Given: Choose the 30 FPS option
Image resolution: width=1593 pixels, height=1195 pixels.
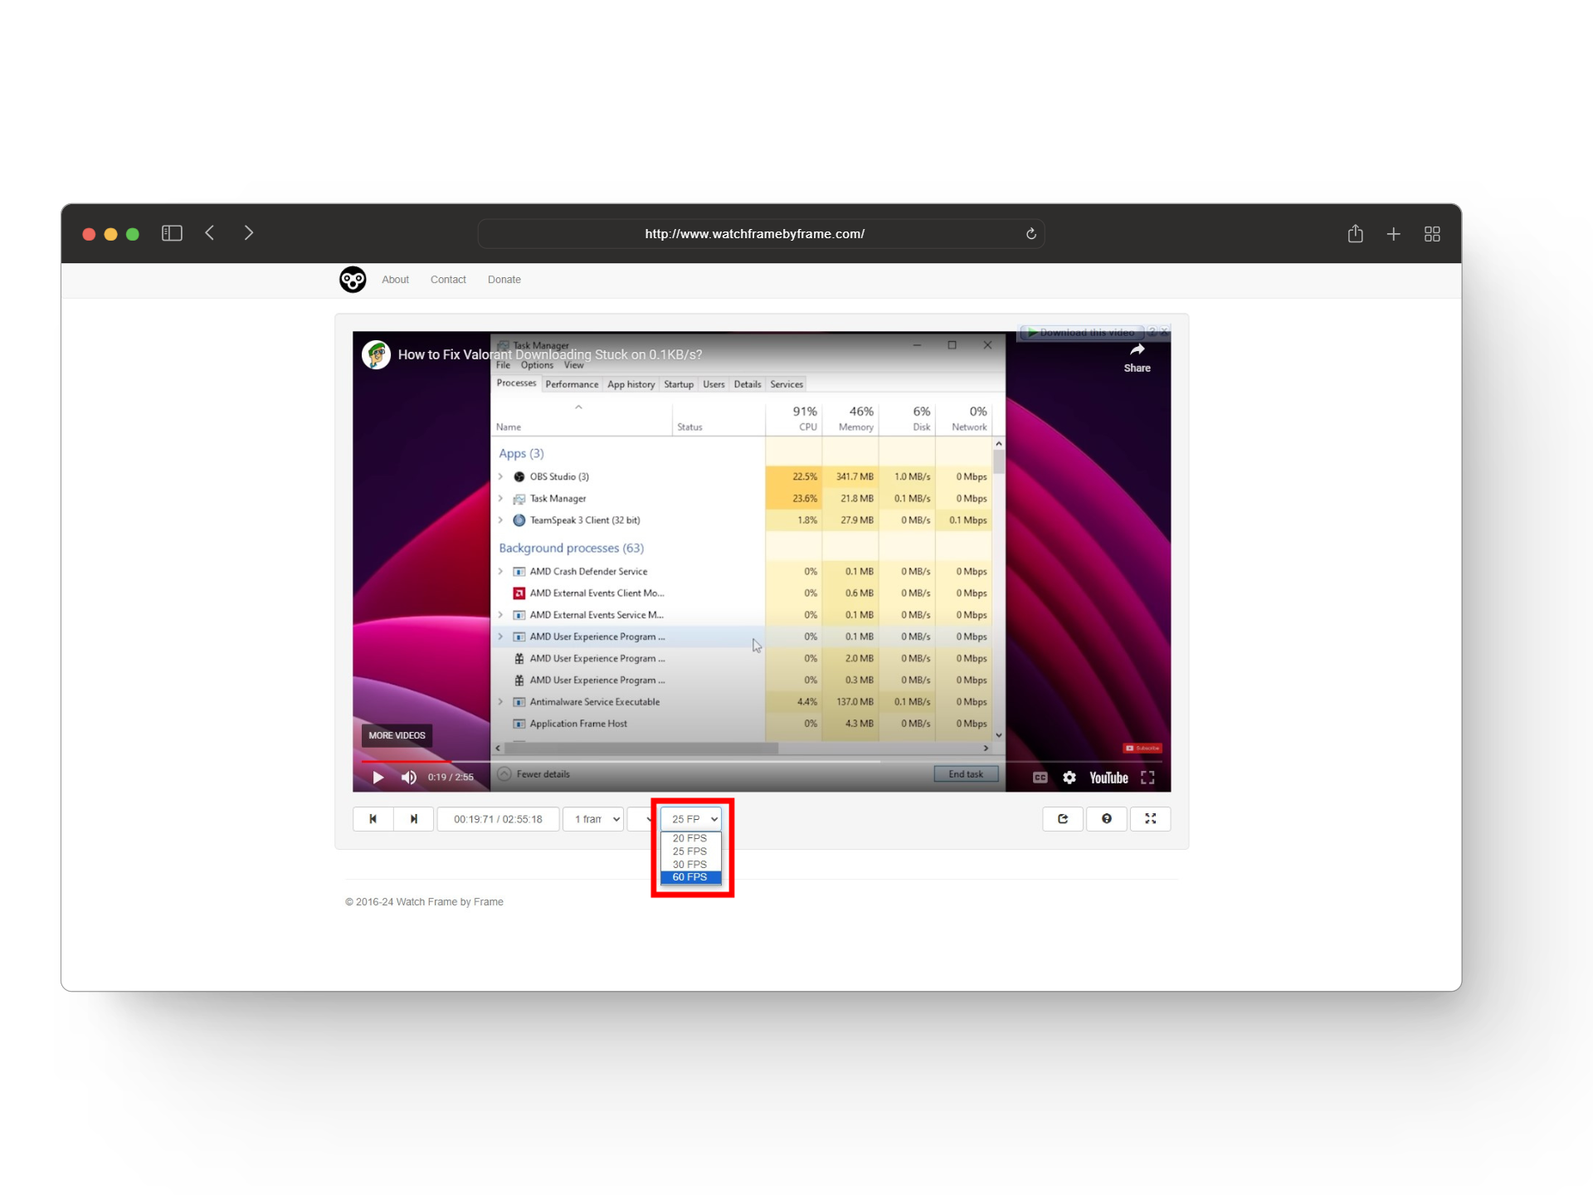Looking at the screenshot, I should coord(689,864).
